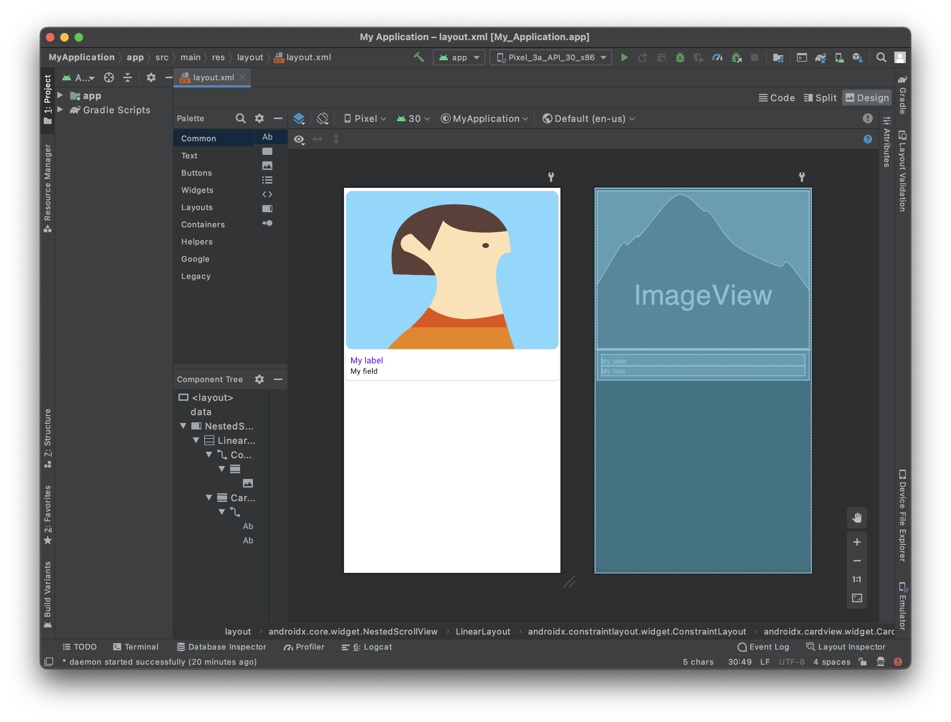
Task: Switch to Design view mode
Action: point(867,98)
